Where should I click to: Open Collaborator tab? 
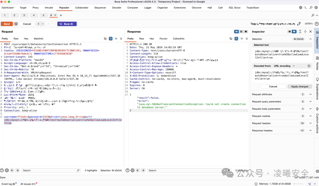tap(82, 8)
